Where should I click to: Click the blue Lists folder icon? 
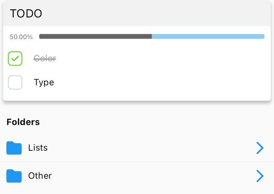pyautogui.click(x=14, y=148)
